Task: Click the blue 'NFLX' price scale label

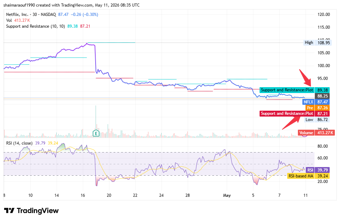Action: (308, 102)
